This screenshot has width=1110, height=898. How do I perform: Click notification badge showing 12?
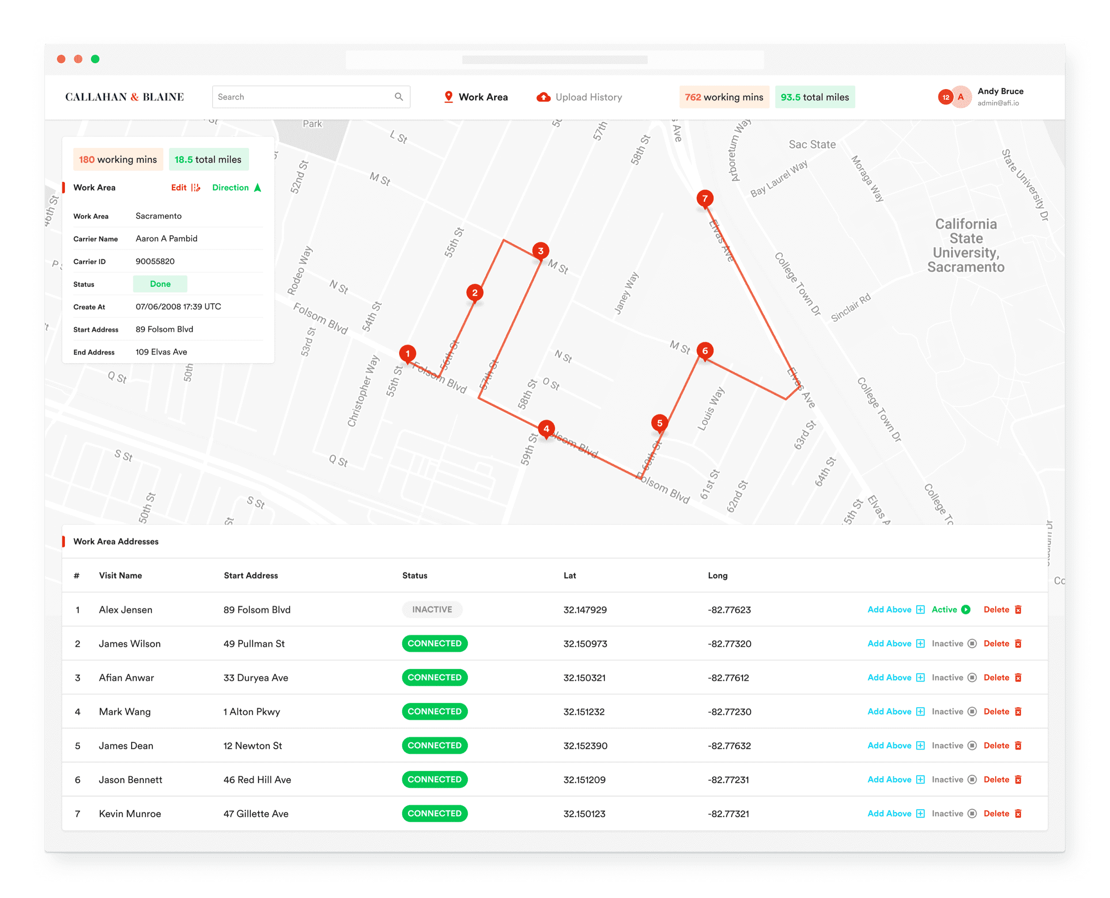tap(945, 97)
